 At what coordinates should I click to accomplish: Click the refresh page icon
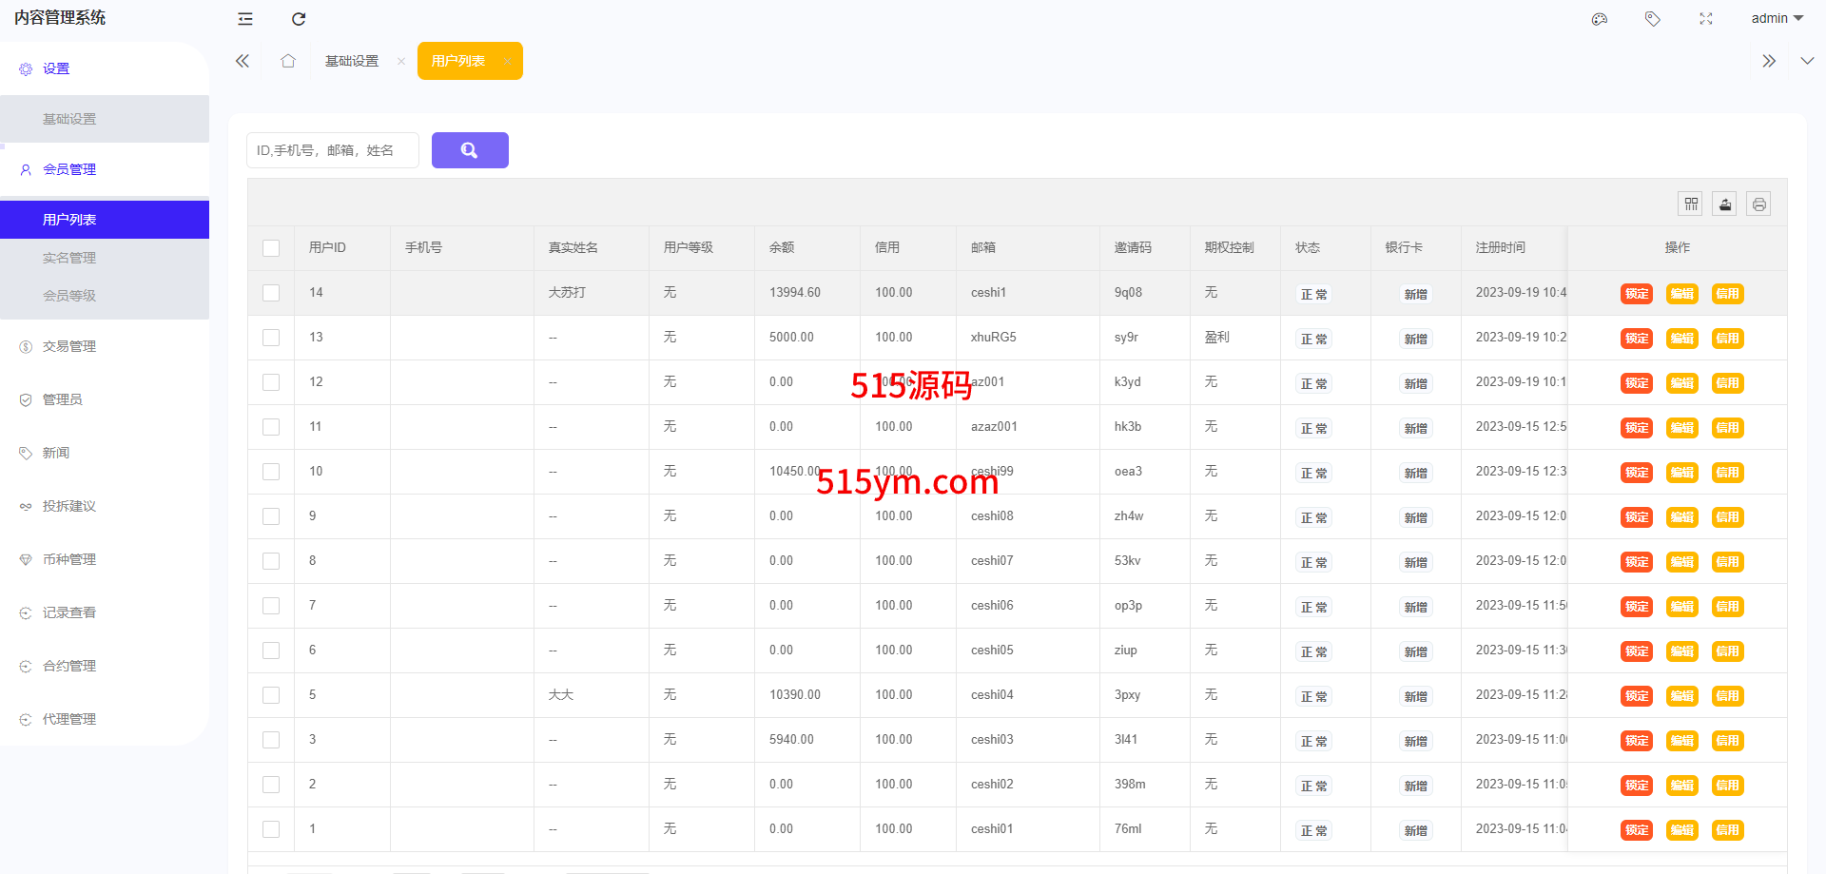coord(299,19)
